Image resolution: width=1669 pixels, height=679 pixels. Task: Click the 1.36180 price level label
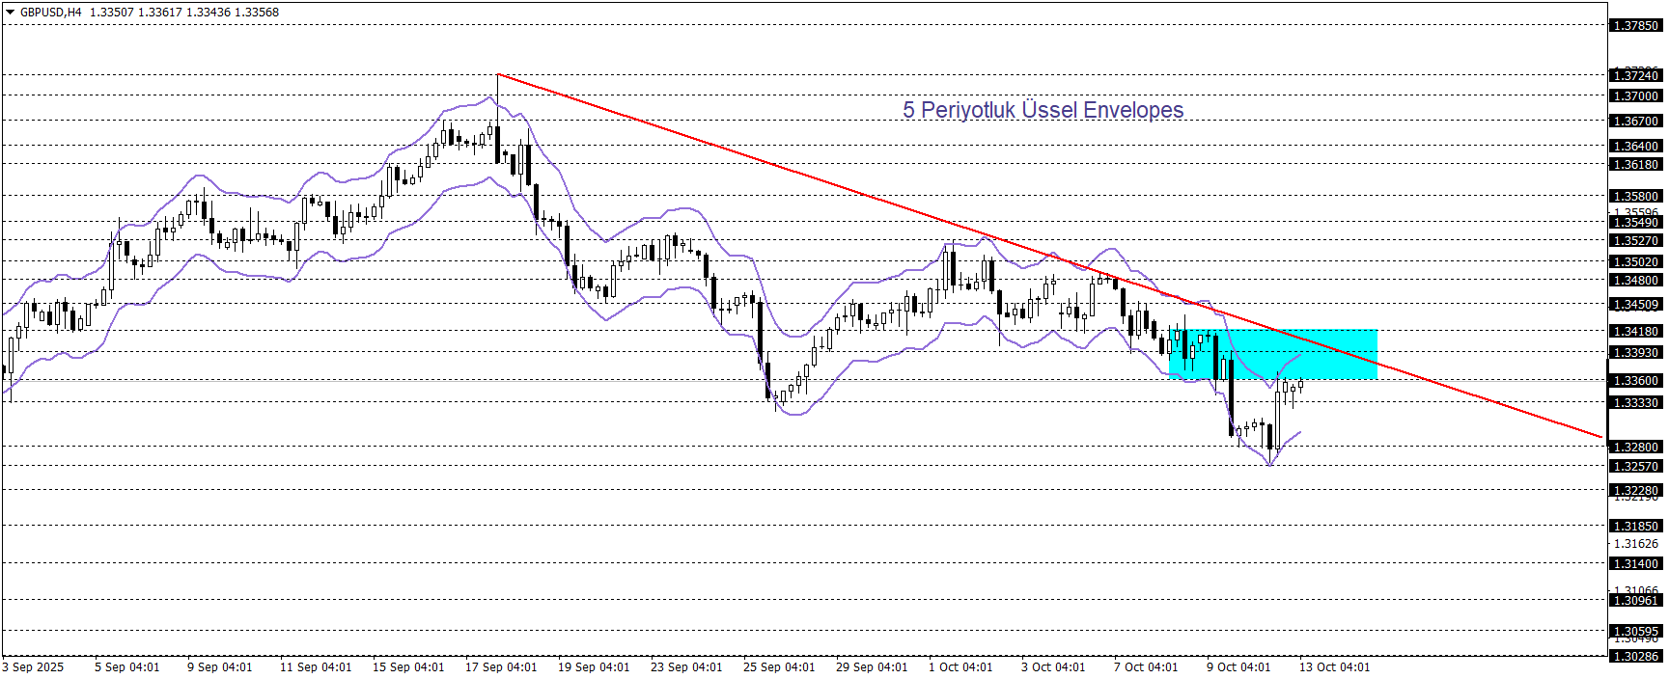tap(1635, 165)
